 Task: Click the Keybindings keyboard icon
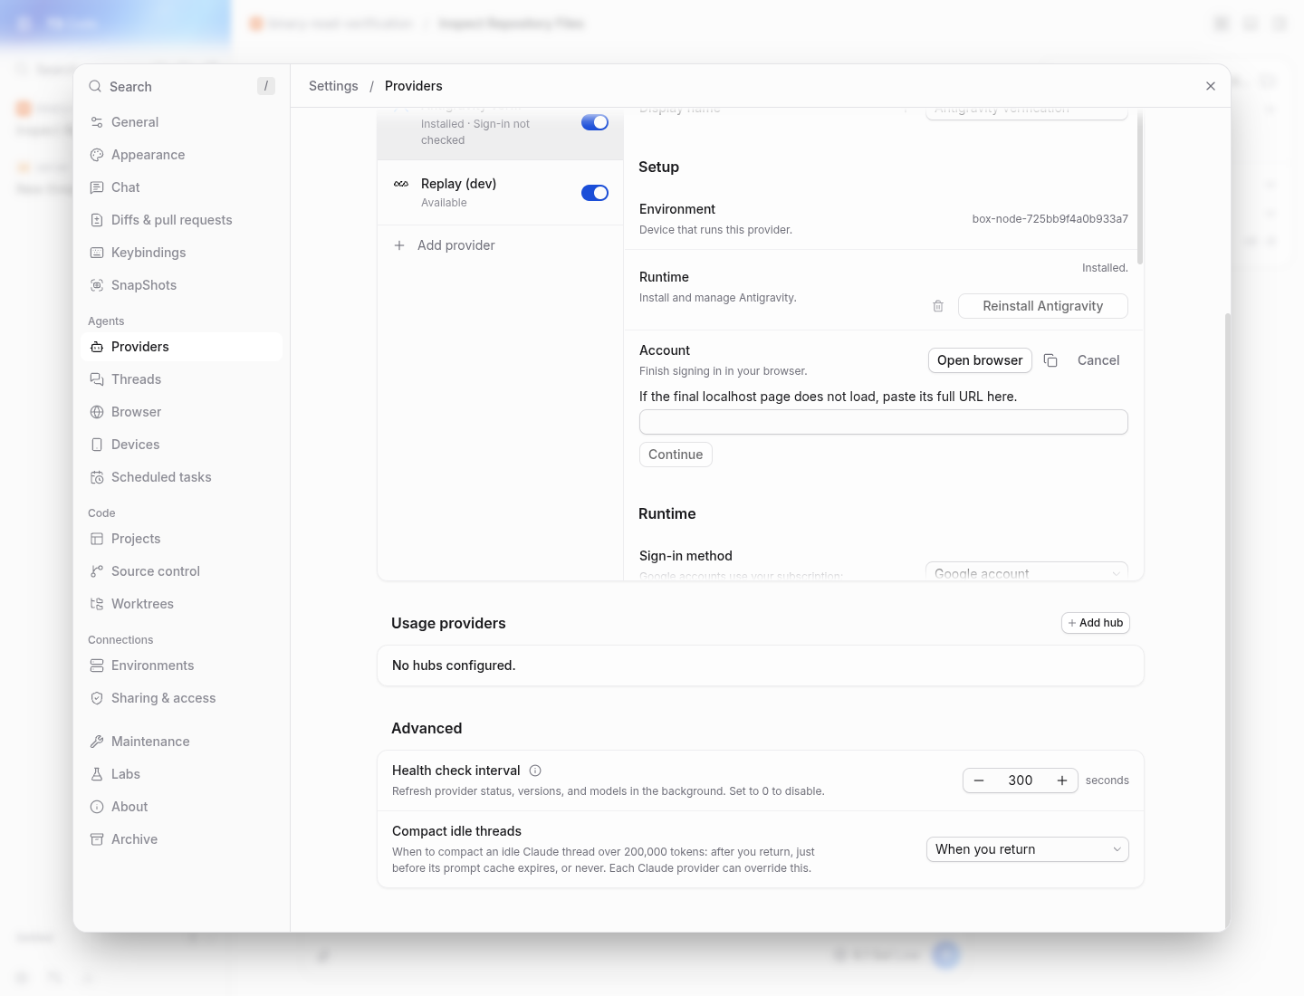pyautogui.click(x=97, y=253)
